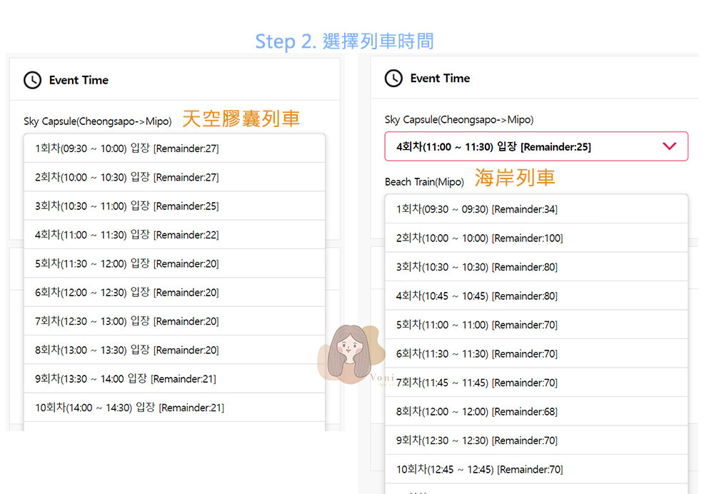Select Beach Train 1회차(09:30) Remainder:34

535,209
